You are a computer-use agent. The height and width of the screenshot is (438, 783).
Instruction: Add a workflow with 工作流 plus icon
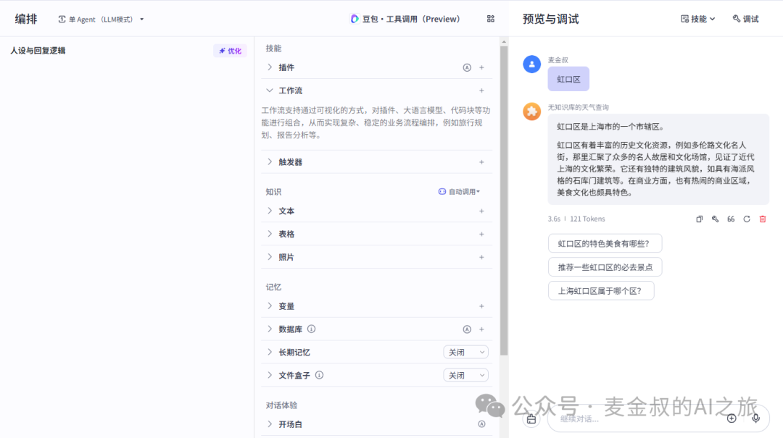[x=481, y=90]
